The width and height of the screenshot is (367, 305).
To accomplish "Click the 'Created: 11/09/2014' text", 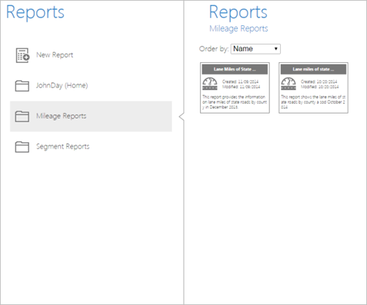I will pyautogui.click(x=241, y=81).
